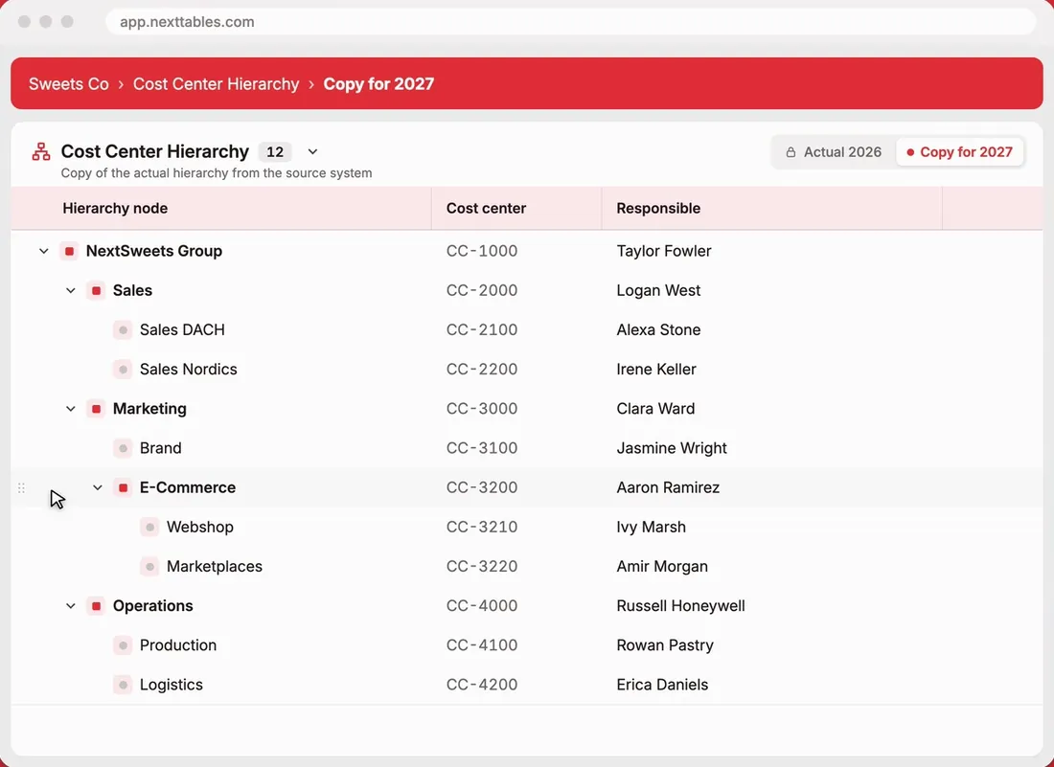Click responsible name Alexa Stone
The width and height of the screenshot is (1054, 767).
coord(658,329)
